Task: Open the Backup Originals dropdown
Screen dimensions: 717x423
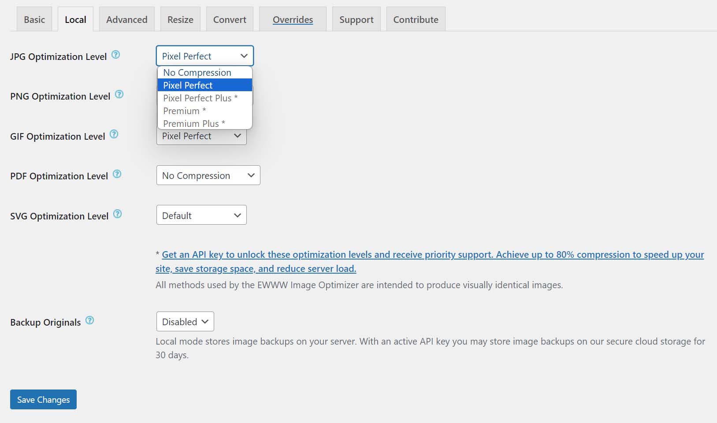Action: 185,321
